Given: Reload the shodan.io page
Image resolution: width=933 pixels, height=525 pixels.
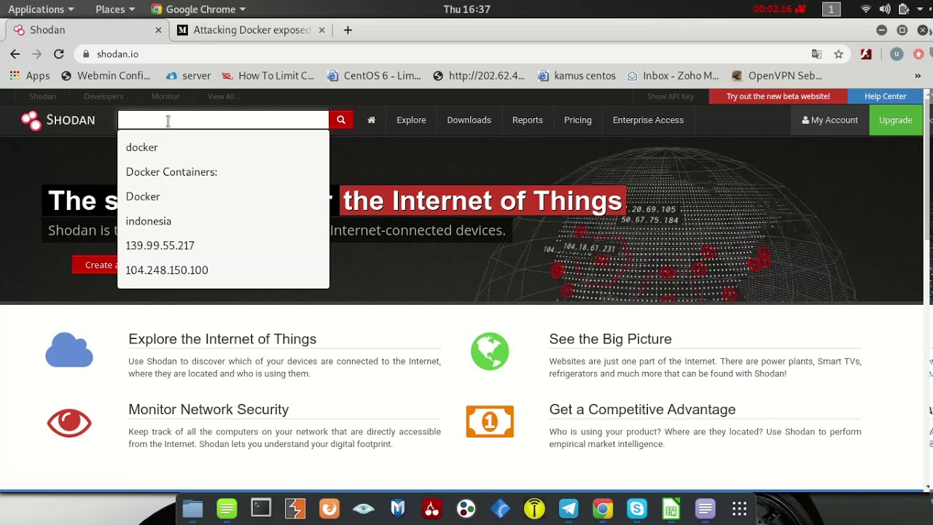Looking at the screenshot, I should click(x=59, y=54).
